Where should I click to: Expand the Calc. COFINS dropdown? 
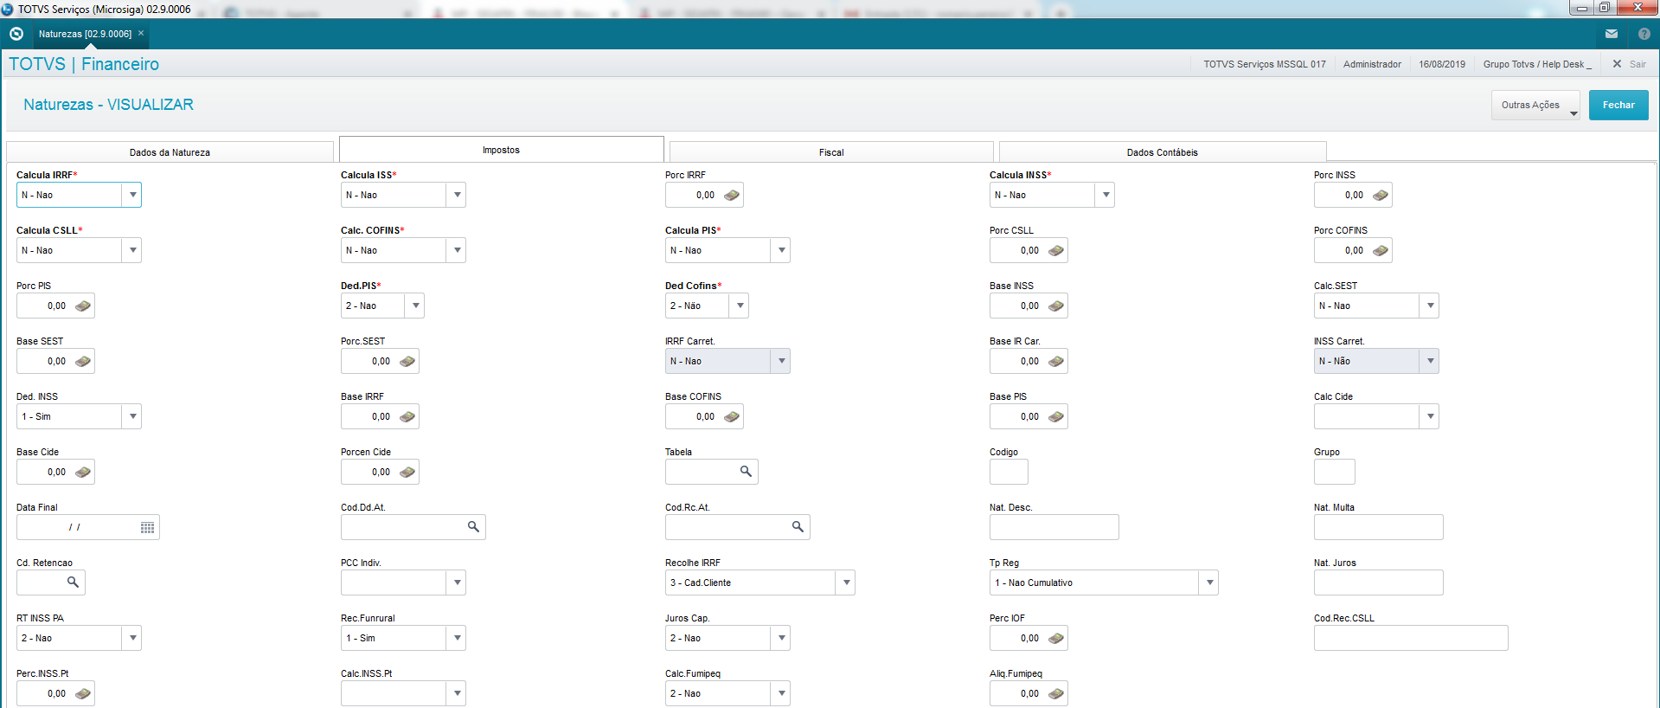[x=457, y=250]
